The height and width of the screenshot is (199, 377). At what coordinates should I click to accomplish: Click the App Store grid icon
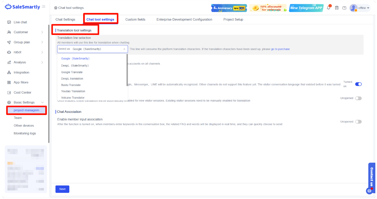coord(9,83)
